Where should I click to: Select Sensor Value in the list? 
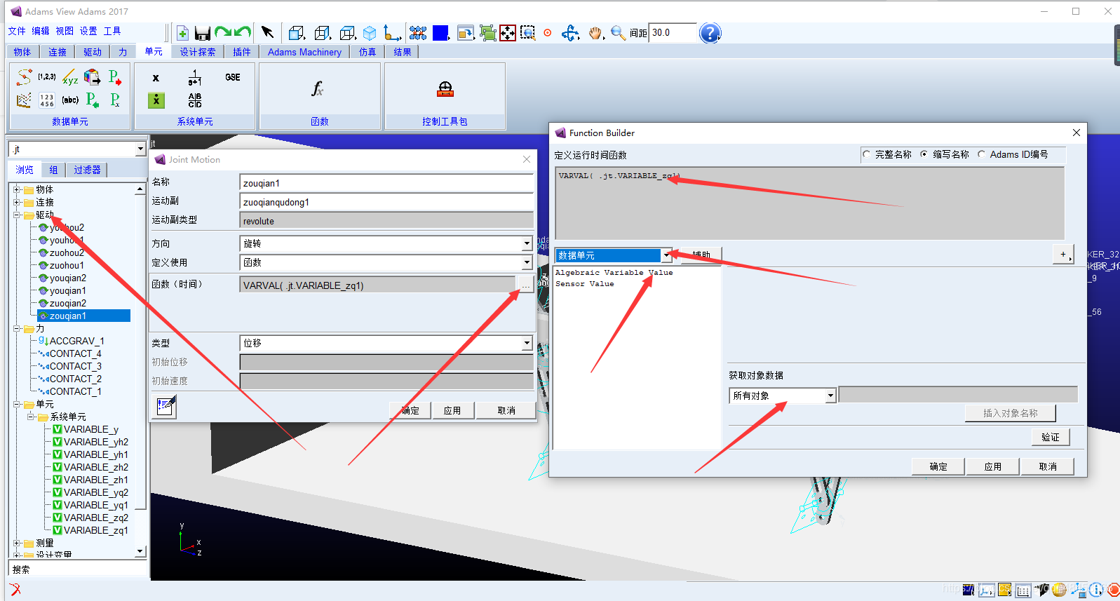(x=584, y=284)
